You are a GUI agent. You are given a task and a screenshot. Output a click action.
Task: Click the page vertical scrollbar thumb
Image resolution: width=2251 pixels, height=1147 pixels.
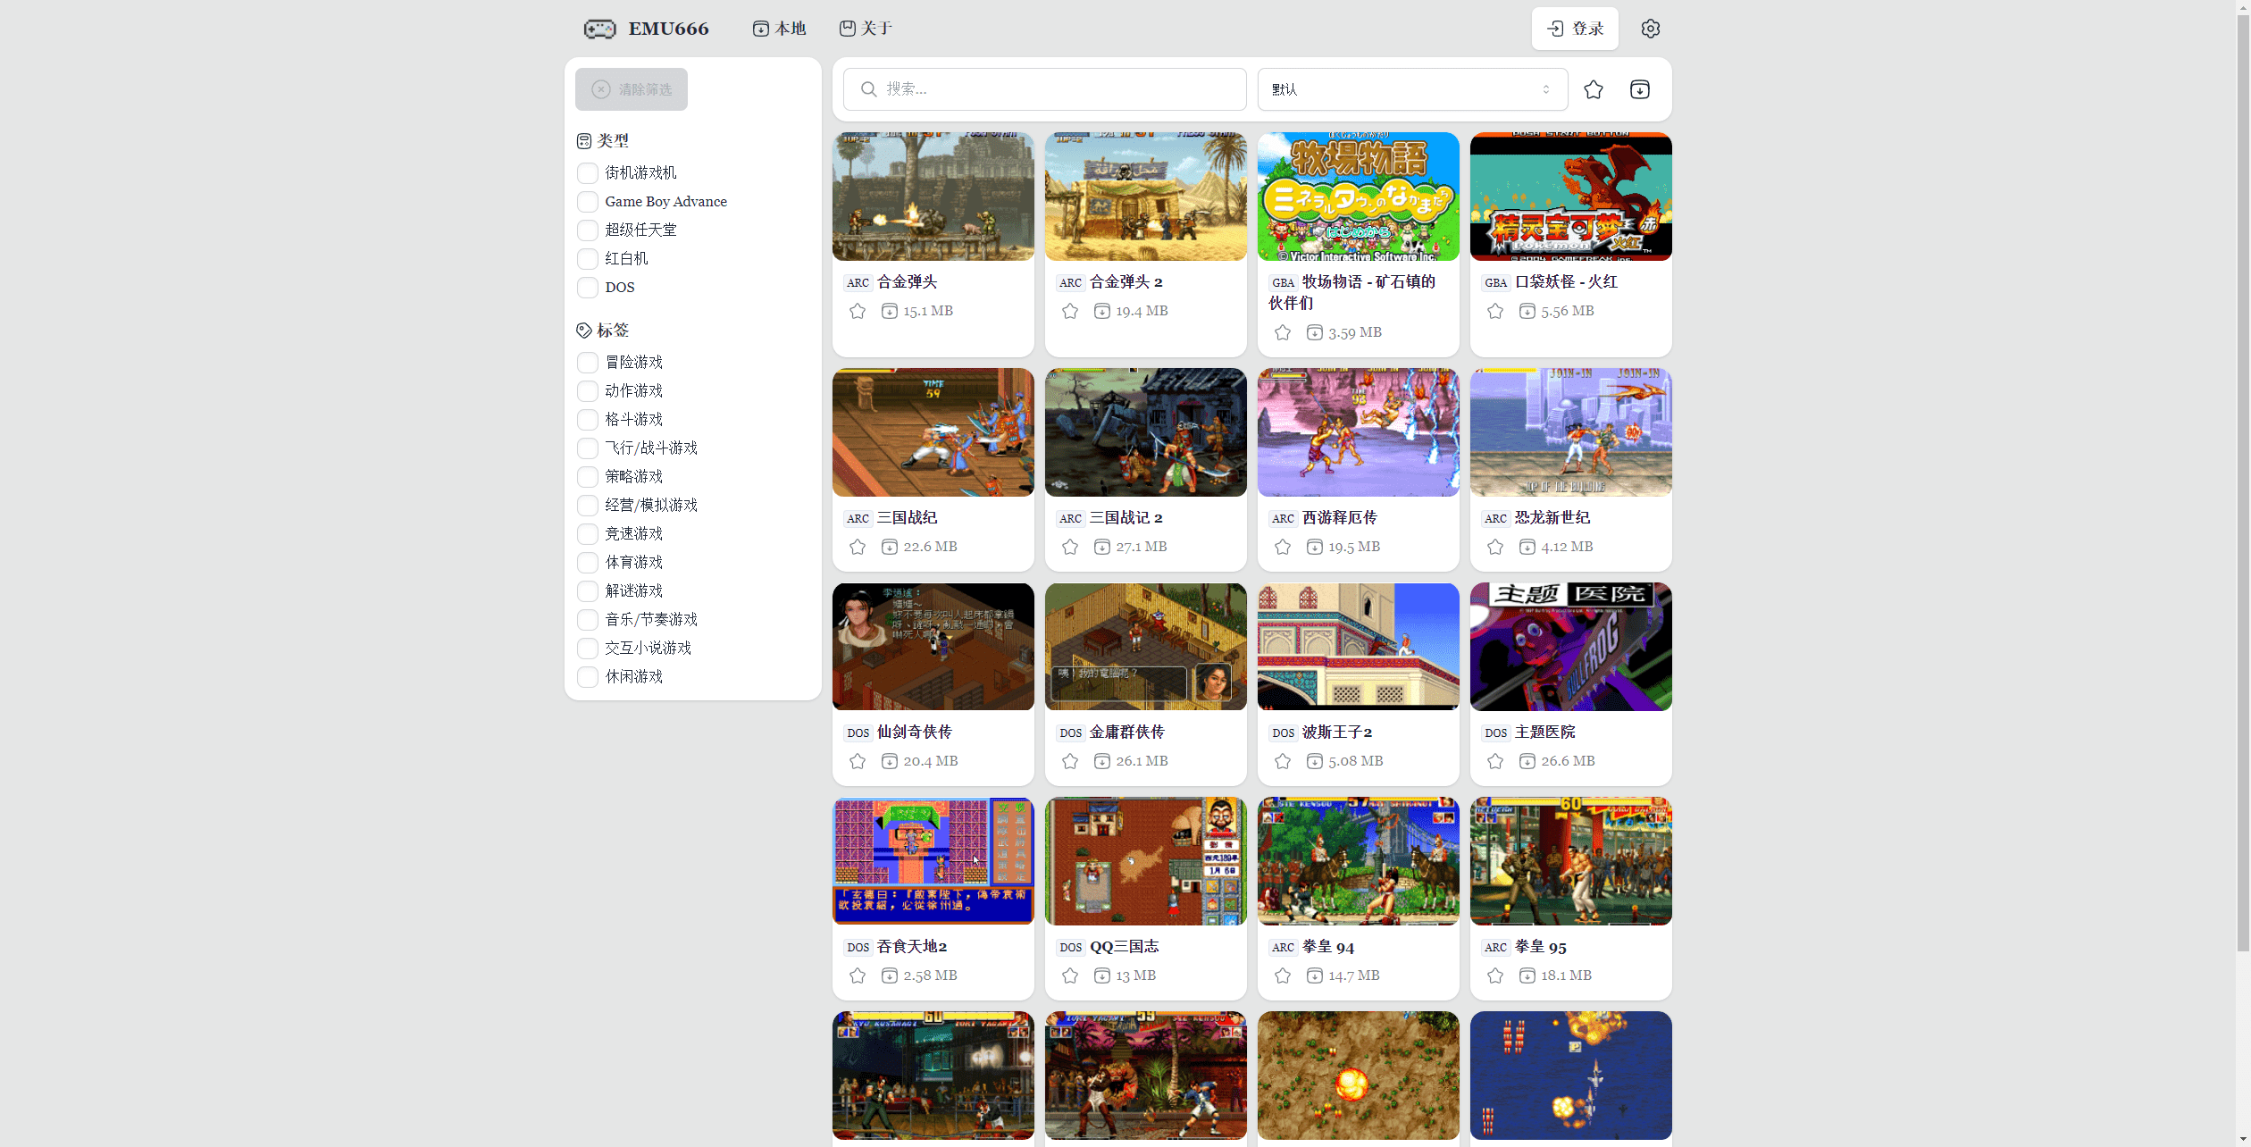tap(2243, 482)
